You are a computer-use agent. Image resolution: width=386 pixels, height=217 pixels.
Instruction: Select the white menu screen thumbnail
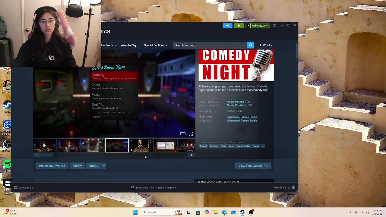point(165,146)
